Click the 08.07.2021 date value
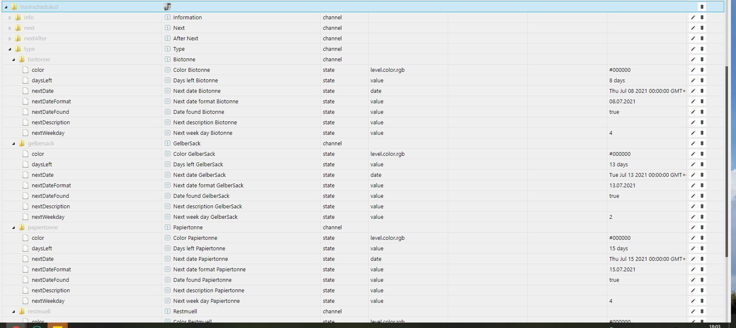The width and height of the screenshot is (736, 328). pyautogui.click(x=622, y=101)
